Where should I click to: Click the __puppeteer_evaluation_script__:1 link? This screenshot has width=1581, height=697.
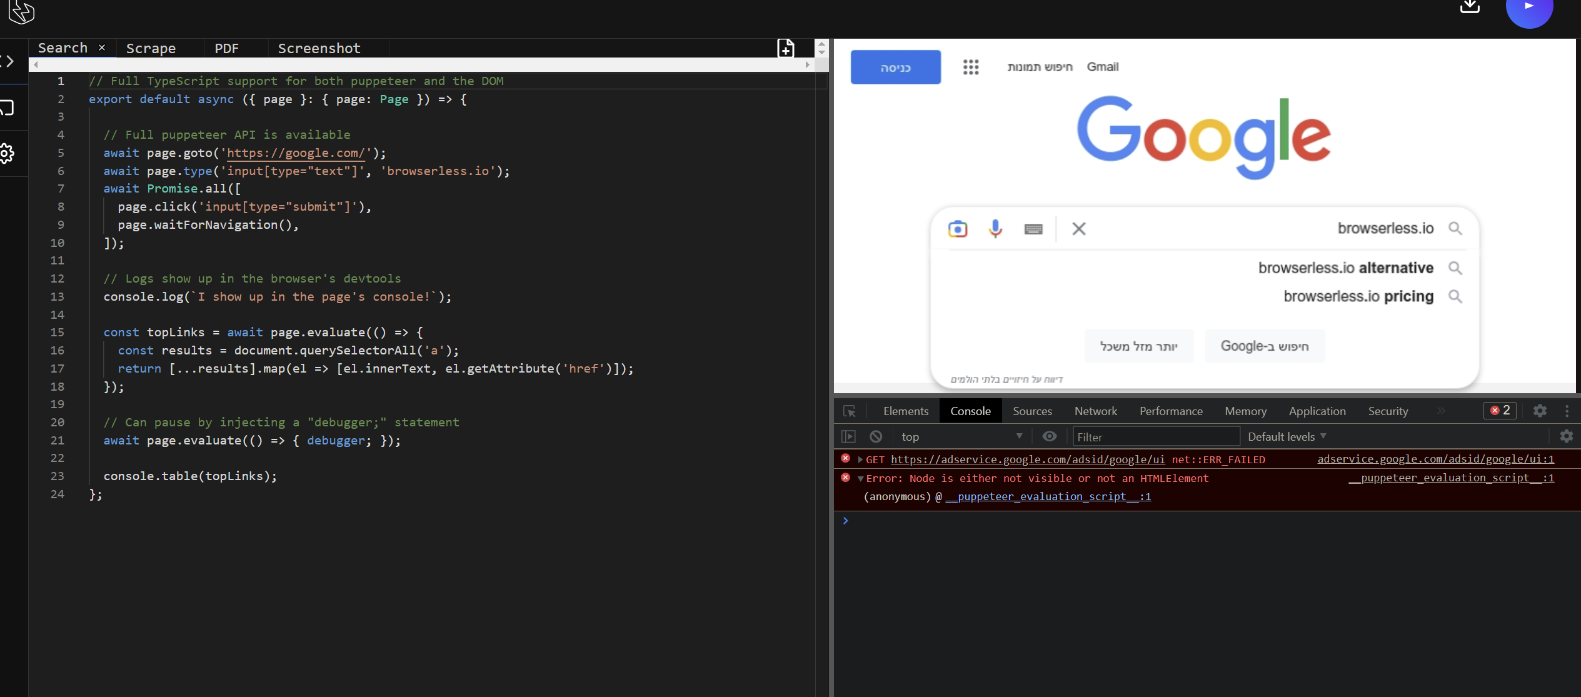pyautogui.click(x=1048, y=496)
